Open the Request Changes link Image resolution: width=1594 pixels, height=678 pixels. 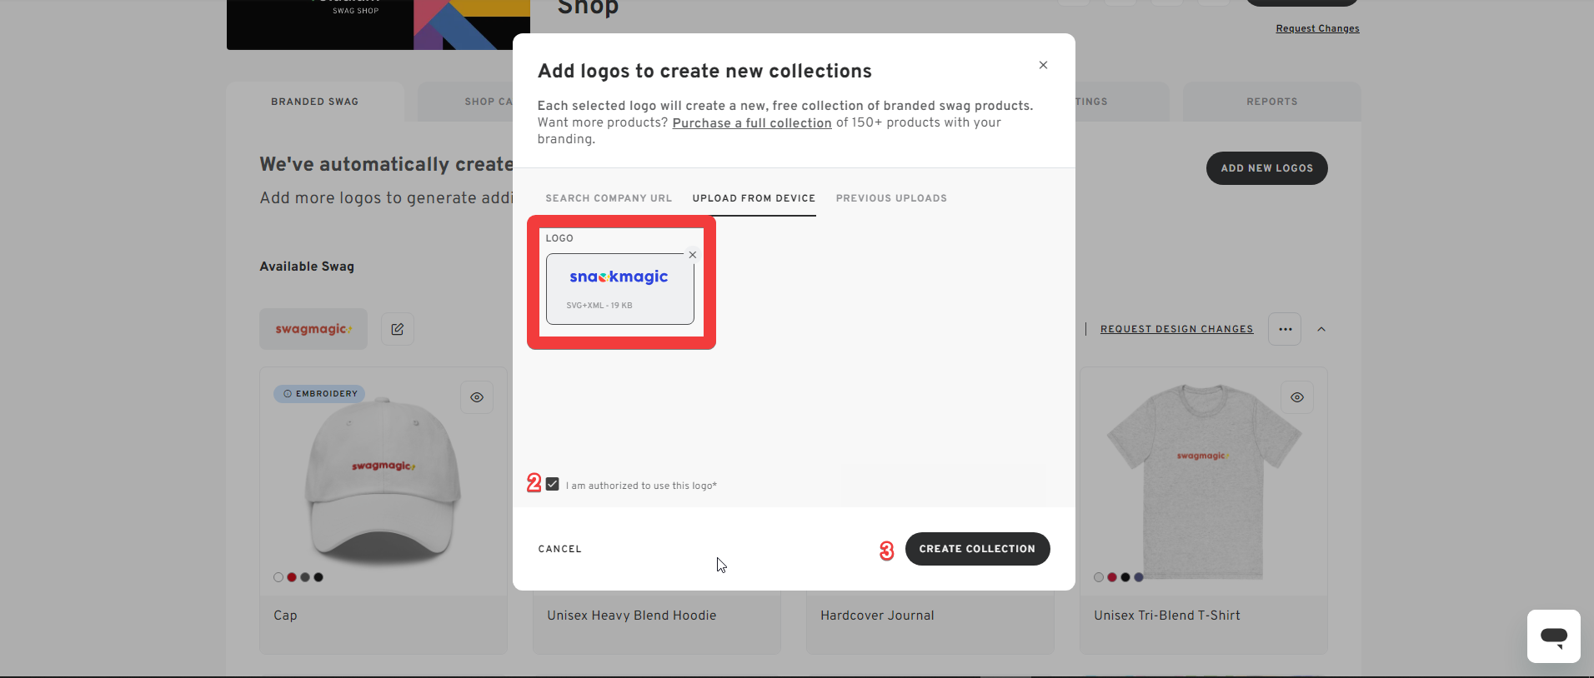[1317, 28]
